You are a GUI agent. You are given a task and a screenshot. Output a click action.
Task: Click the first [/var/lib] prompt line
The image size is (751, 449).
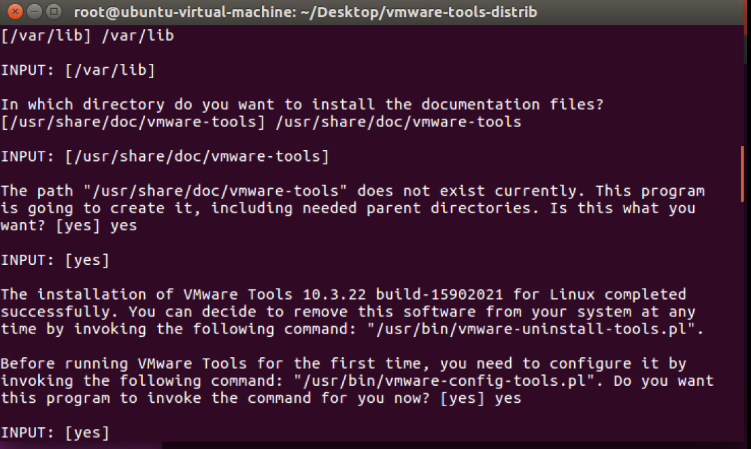coord(87,36)
